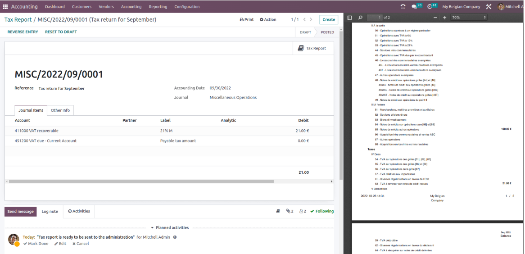The image size is (525, 254).
Task: Click the PDF page number field
Action: tap(374, 18)
